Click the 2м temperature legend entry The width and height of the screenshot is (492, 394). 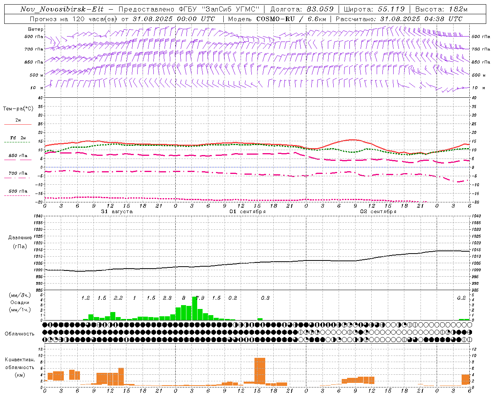18,120
